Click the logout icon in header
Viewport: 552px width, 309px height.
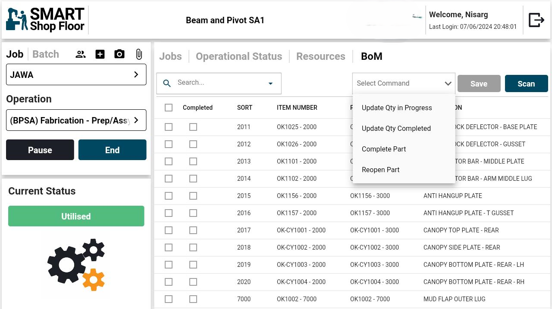click(x=536, y=20)
